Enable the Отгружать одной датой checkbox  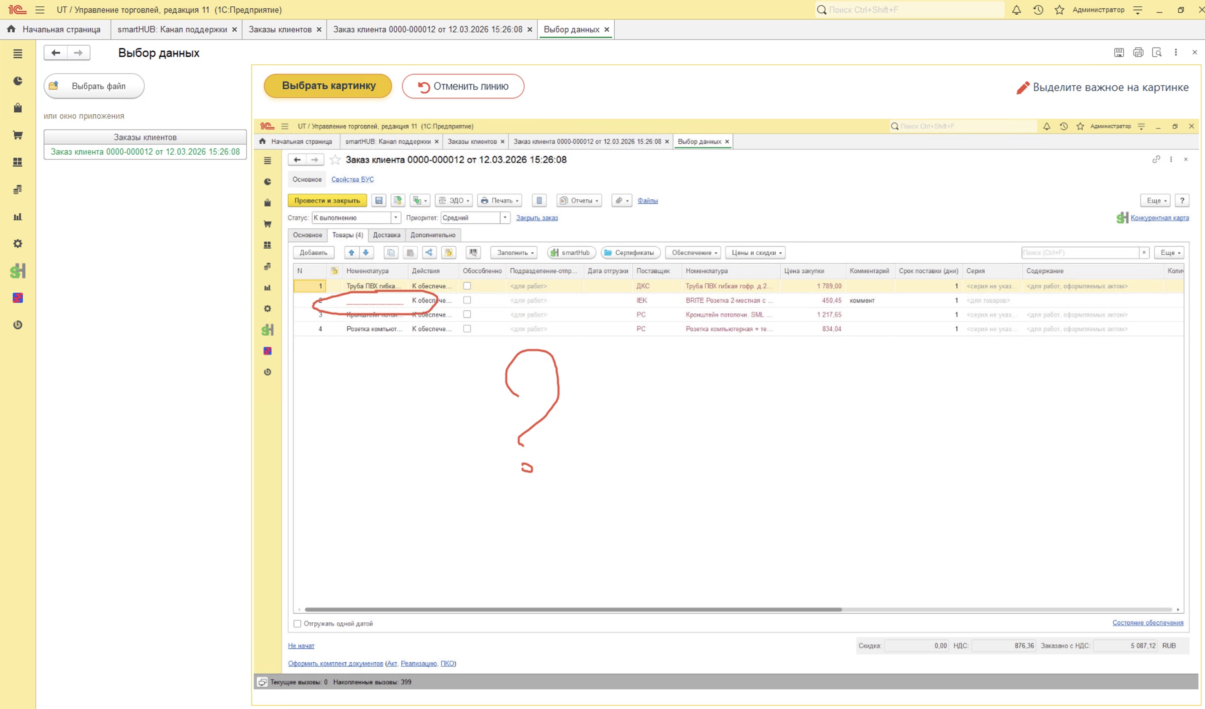pos(297,623)
